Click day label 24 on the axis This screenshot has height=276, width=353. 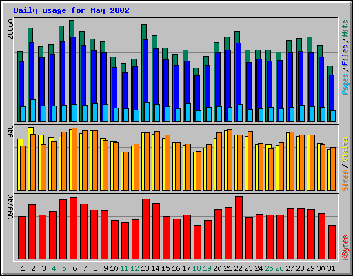(259, 268)
